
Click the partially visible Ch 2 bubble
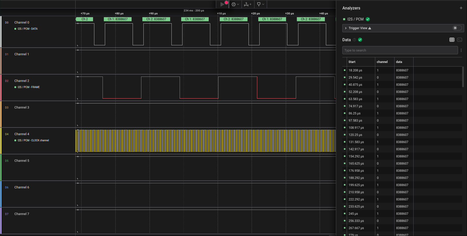85,19
